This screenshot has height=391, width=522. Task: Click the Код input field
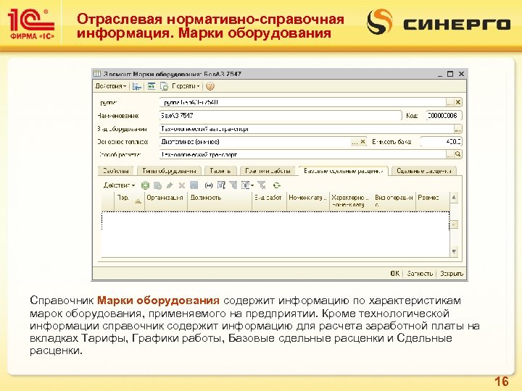(444, 116)
